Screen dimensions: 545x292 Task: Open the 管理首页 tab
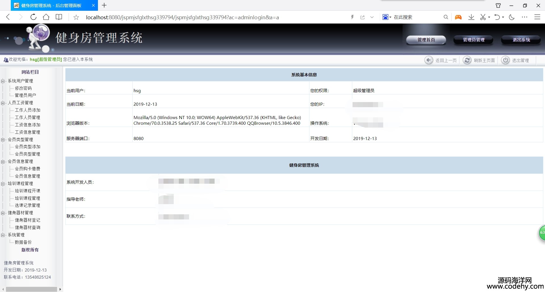click(x=426, y=40)
